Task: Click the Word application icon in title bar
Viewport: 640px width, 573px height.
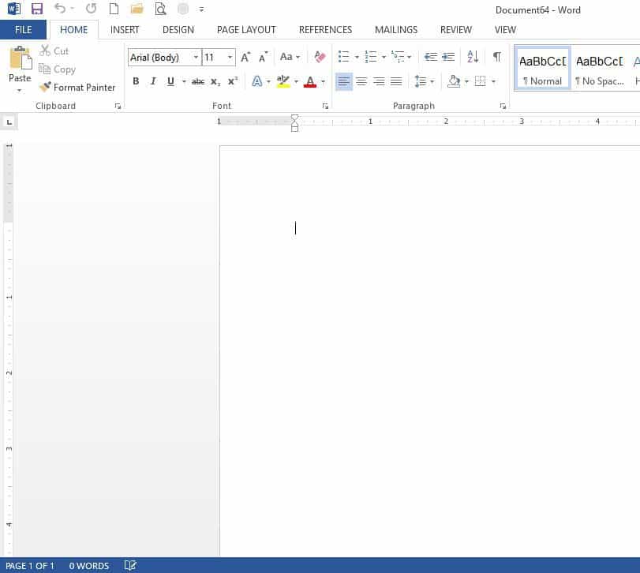Action: click(14, 9)
